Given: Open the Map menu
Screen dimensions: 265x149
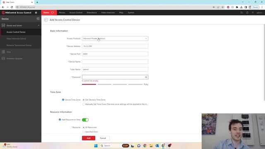Looking at the screenshot, I should point(121,13).
